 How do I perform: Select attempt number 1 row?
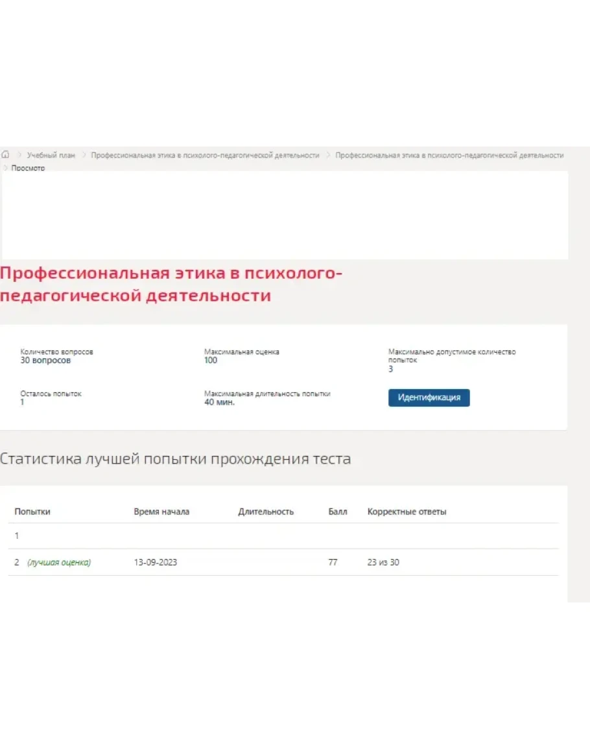point(17,536)
